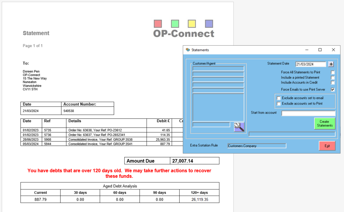Viewport: 344px width, 212px height.
Task: Click the recipient name 'Doreen Pen'
Action: point(31,71)
